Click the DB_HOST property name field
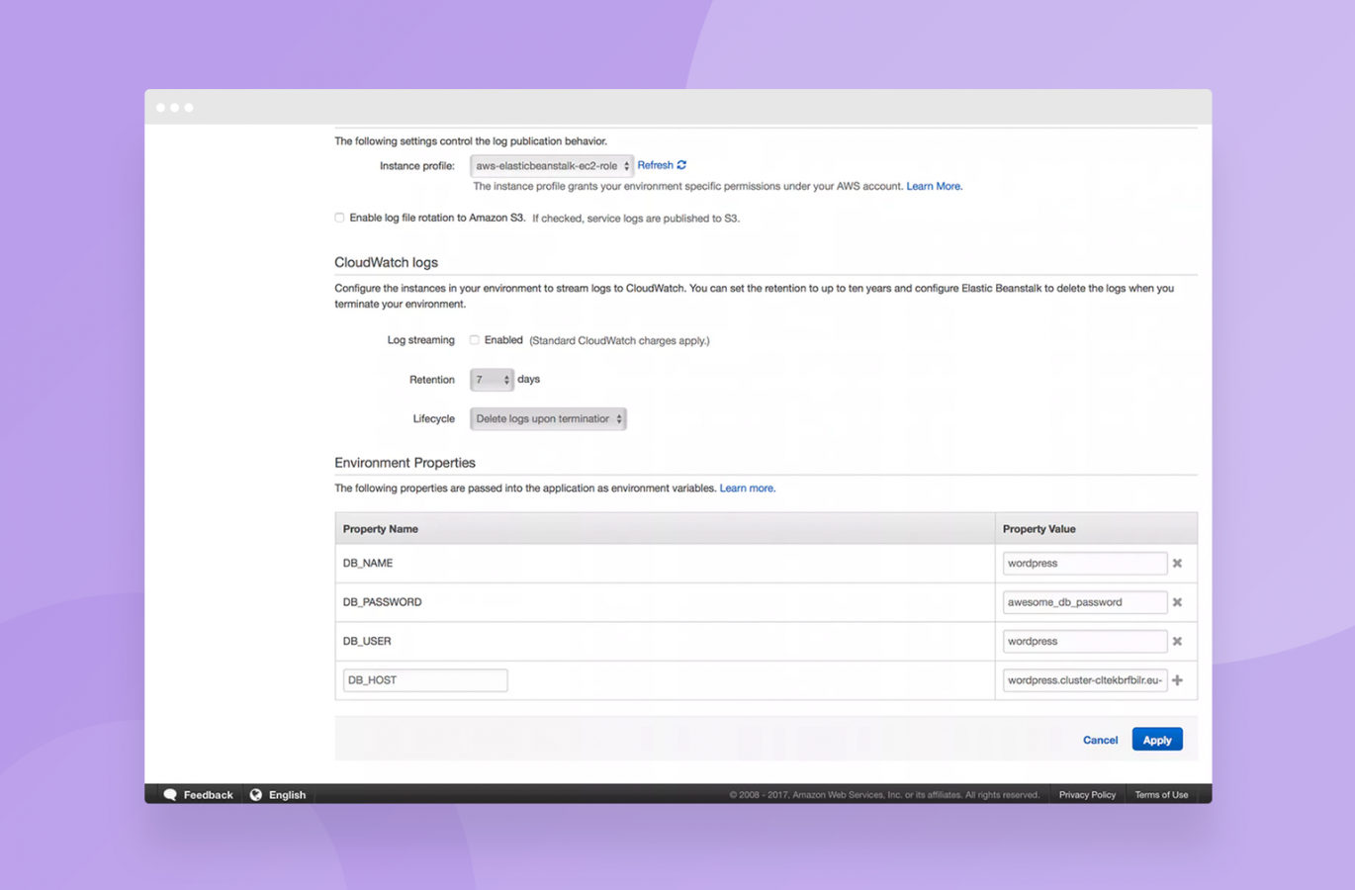Viewport: 1355px width, 890px height. [x=425, y=680]
